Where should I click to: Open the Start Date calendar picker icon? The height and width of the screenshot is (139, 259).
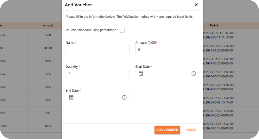141,73
